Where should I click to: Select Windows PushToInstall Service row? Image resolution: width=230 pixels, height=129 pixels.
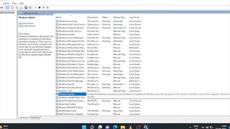[98, 78]
